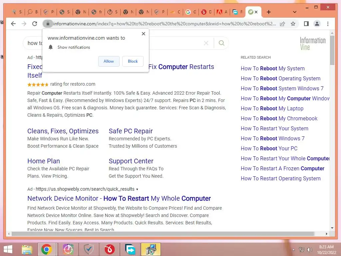Click the horizontal scrollbar right arrow
Image resolution: width=341 pixels, height=256 pixels.
[326, 234]
